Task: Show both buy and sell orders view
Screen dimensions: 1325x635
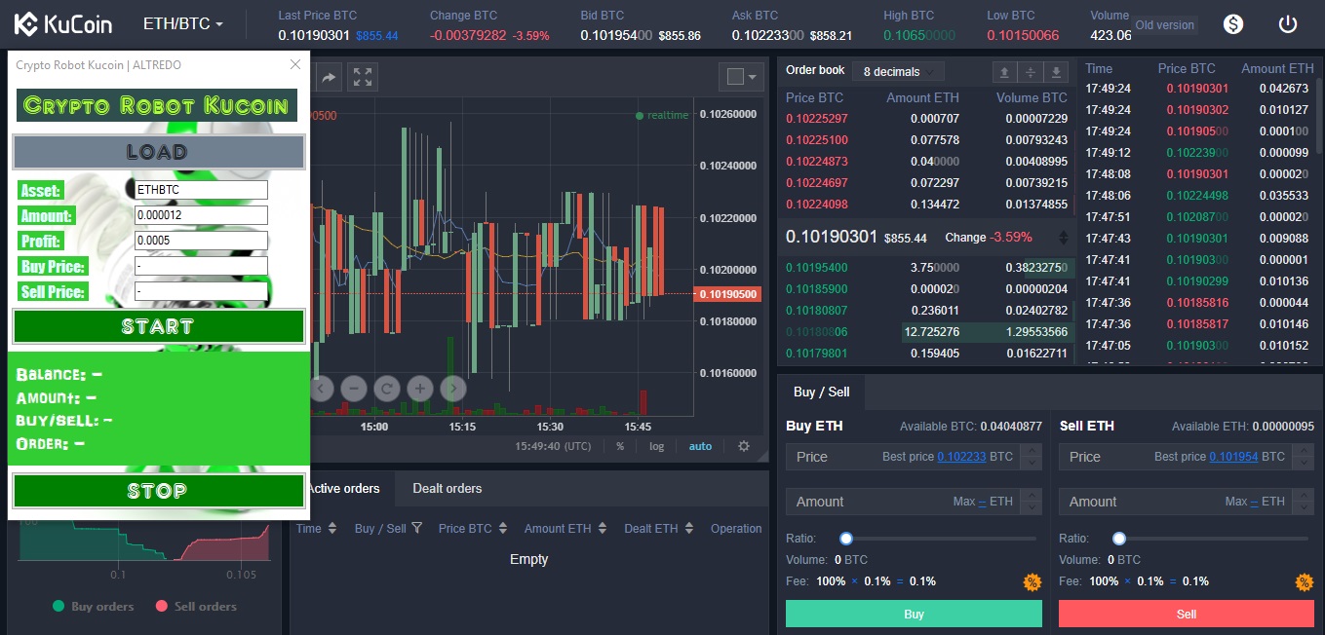Action: (x=1031, y=72)
